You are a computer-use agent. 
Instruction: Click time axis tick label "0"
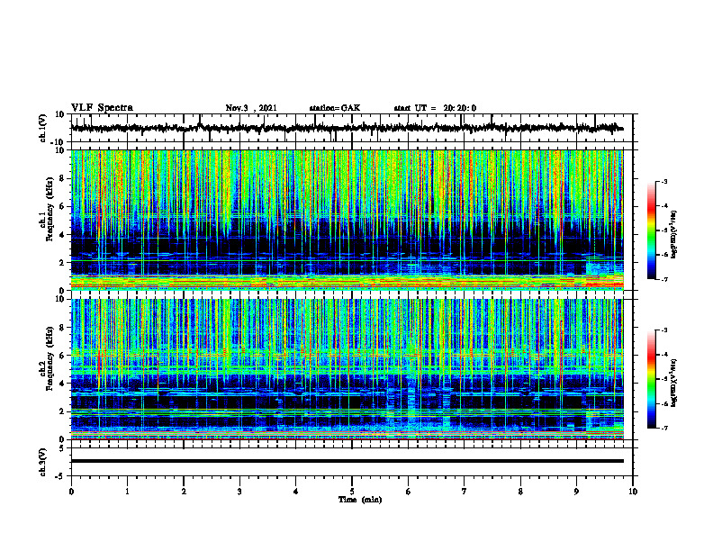point(71,492)
